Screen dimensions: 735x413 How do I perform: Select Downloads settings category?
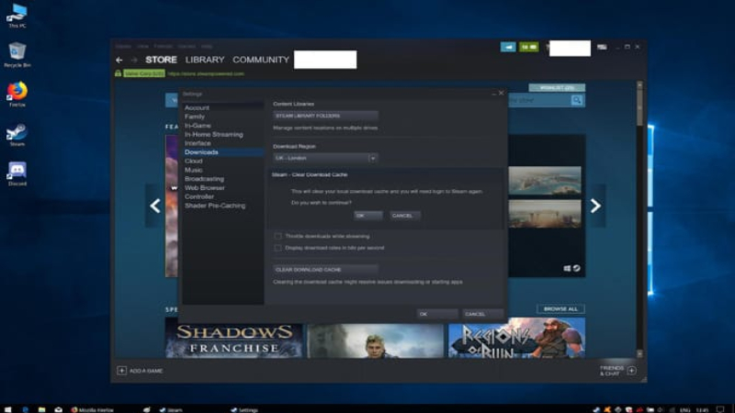pos(222,152)
